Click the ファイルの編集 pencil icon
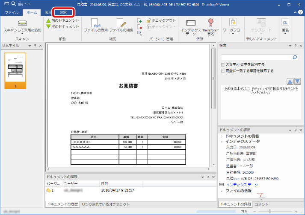This screenshot has height=215, width=305. pyautogui.click(x=121, y=23)
